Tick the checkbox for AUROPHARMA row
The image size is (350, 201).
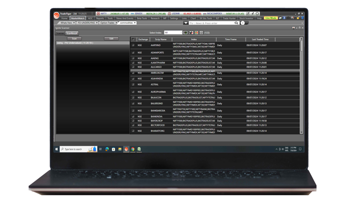(x=133, y=92)
